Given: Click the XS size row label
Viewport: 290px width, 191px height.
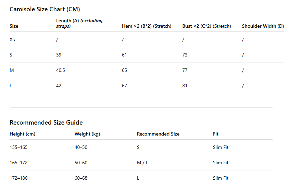Looking at the screenshot, I should pyautogui.click(x=12, y=39).
